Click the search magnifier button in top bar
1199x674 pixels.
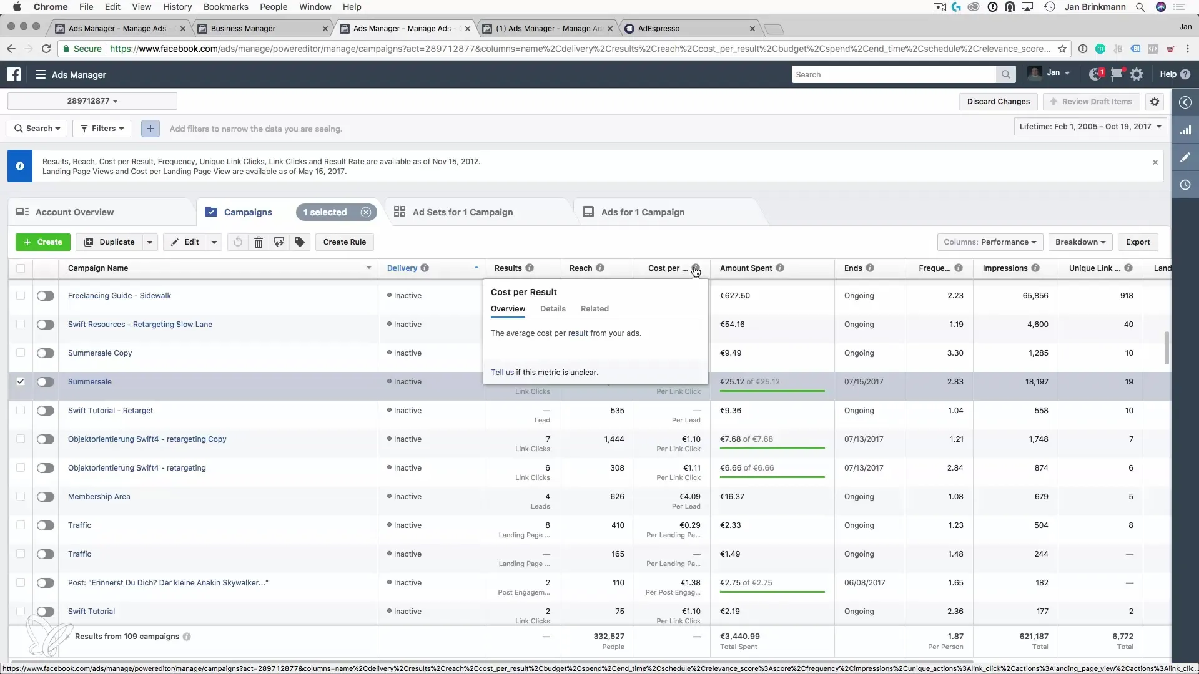pyautogui.click(x=1005, y=74)
